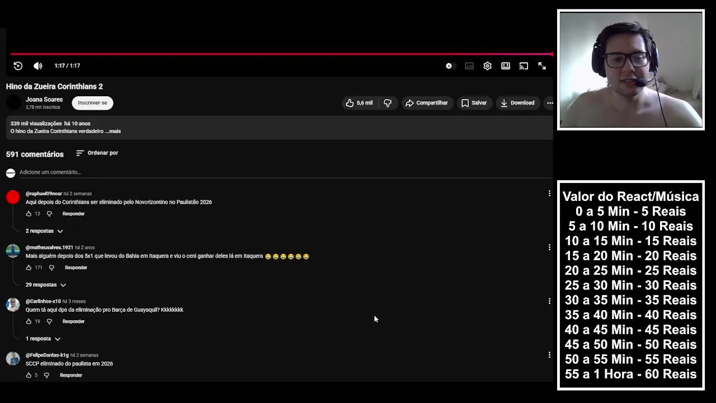This screenshot has height=403, width=716.
Task: Dislike @raphael09noar's comment
Action: point(49,214)
